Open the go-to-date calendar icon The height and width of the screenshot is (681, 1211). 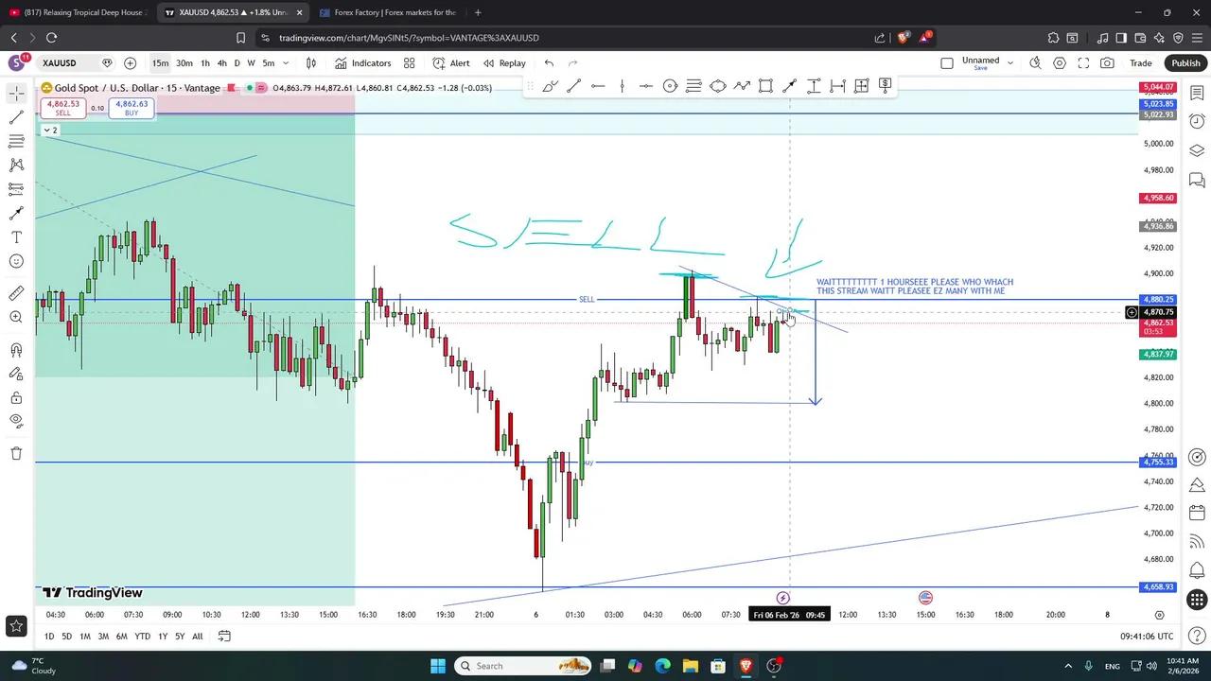coord(224,637)
